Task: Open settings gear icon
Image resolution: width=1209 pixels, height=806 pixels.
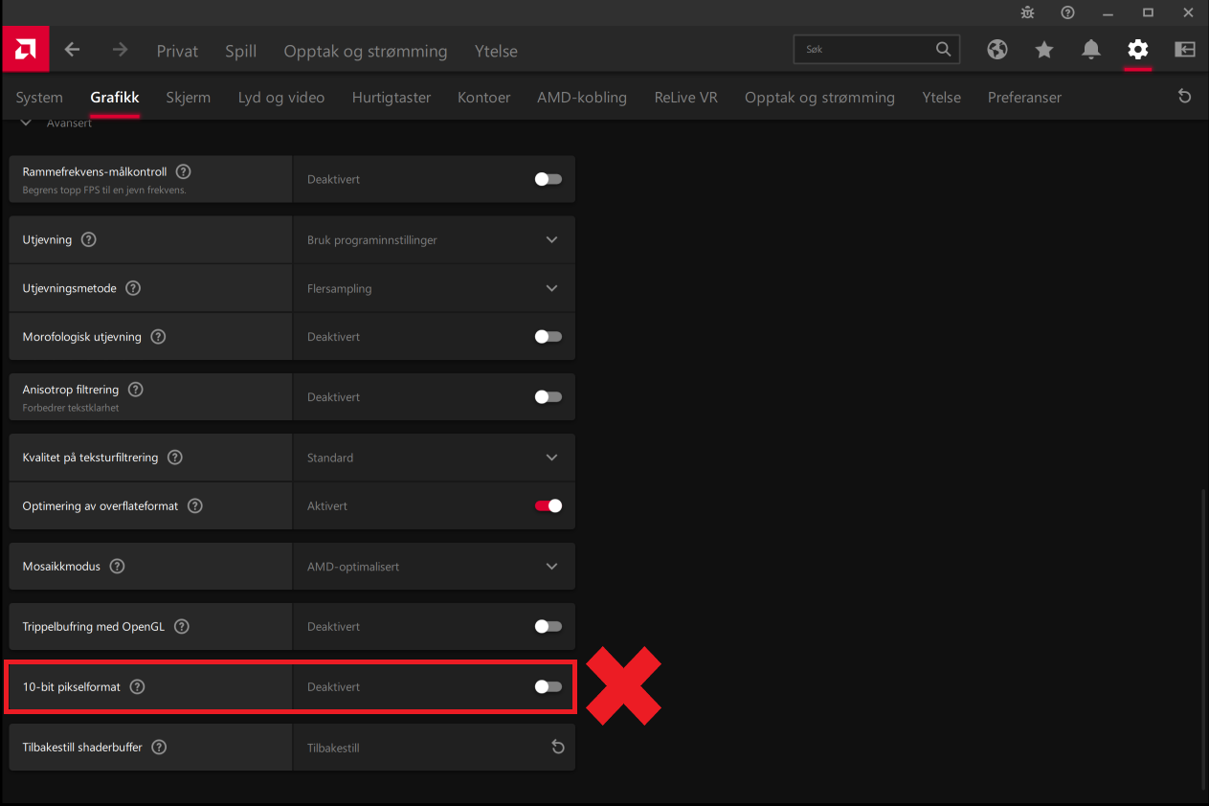Action: (1137, 50)
